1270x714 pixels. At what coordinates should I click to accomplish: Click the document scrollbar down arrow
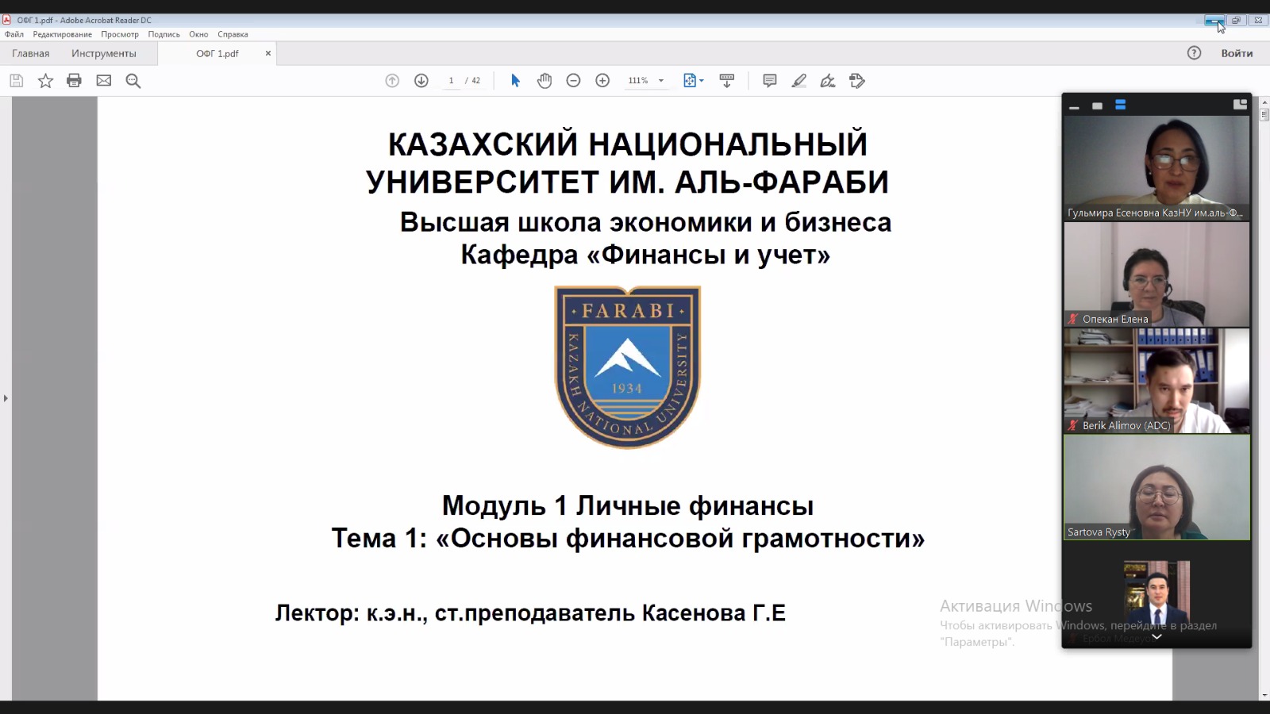pyautogui.click(x=1264, y=695)
